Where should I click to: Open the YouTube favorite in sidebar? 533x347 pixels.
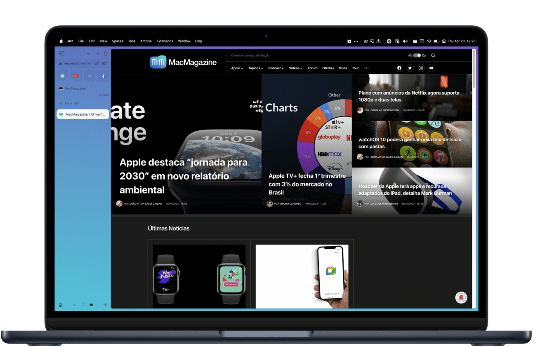[76, 76]
